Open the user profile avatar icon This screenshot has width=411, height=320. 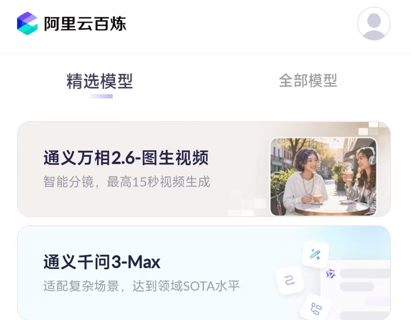(374, 24)
